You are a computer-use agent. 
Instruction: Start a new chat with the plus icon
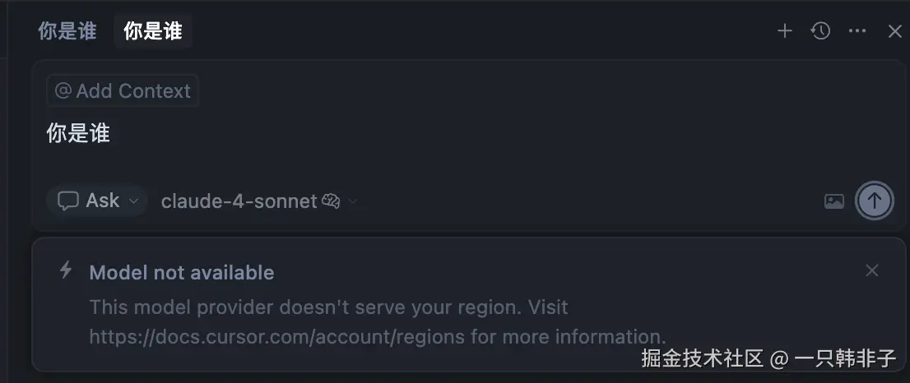click(785, 30)
